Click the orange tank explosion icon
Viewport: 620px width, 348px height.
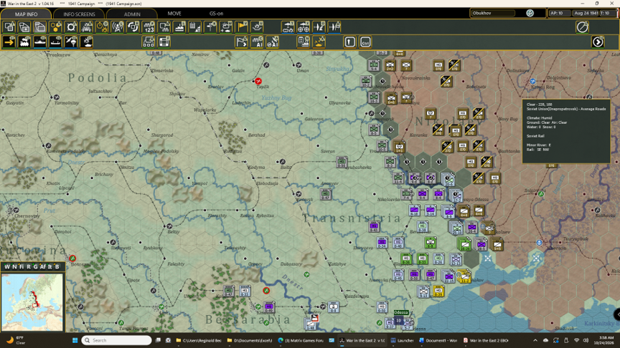319,42
